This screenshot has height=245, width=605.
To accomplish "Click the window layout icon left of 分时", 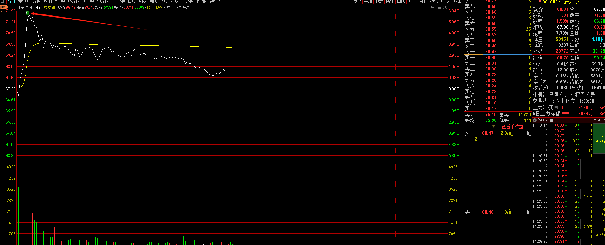I will click(3, 2).
